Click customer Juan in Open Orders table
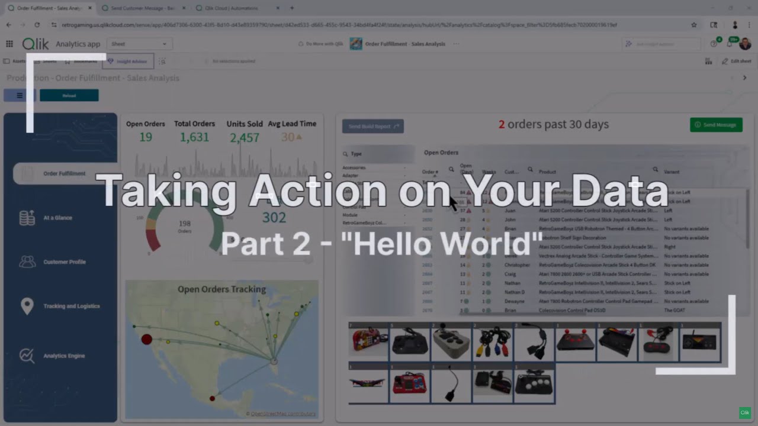The width and height of the screenshot is (758, 426). pos(509,211)
